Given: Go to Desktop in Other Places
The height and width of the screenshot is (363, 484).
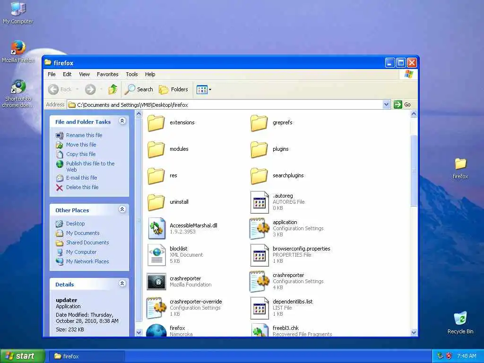Looking at the screenshot, I should click(75, 224).
